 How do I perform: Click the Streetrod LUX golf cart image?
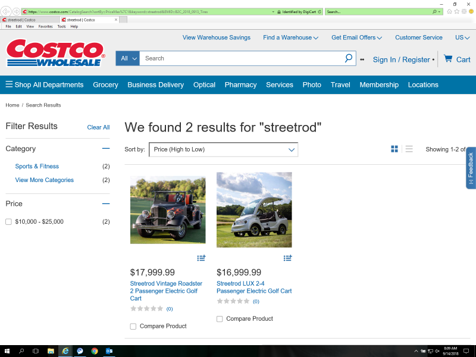coord(254,209)
